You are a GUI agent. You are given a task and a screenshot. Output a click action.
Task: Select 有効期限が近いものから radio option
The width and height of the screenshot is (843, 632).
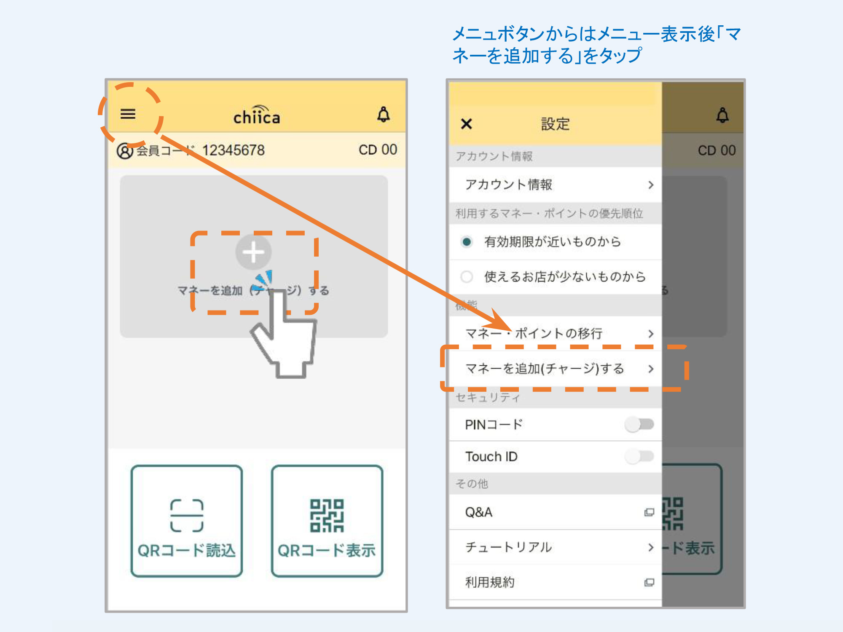[467, 242]
